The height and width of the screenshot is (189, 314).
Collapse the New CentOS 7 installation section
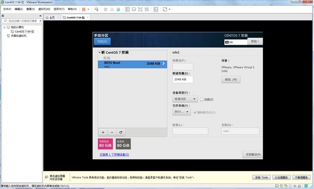point(100,52)
